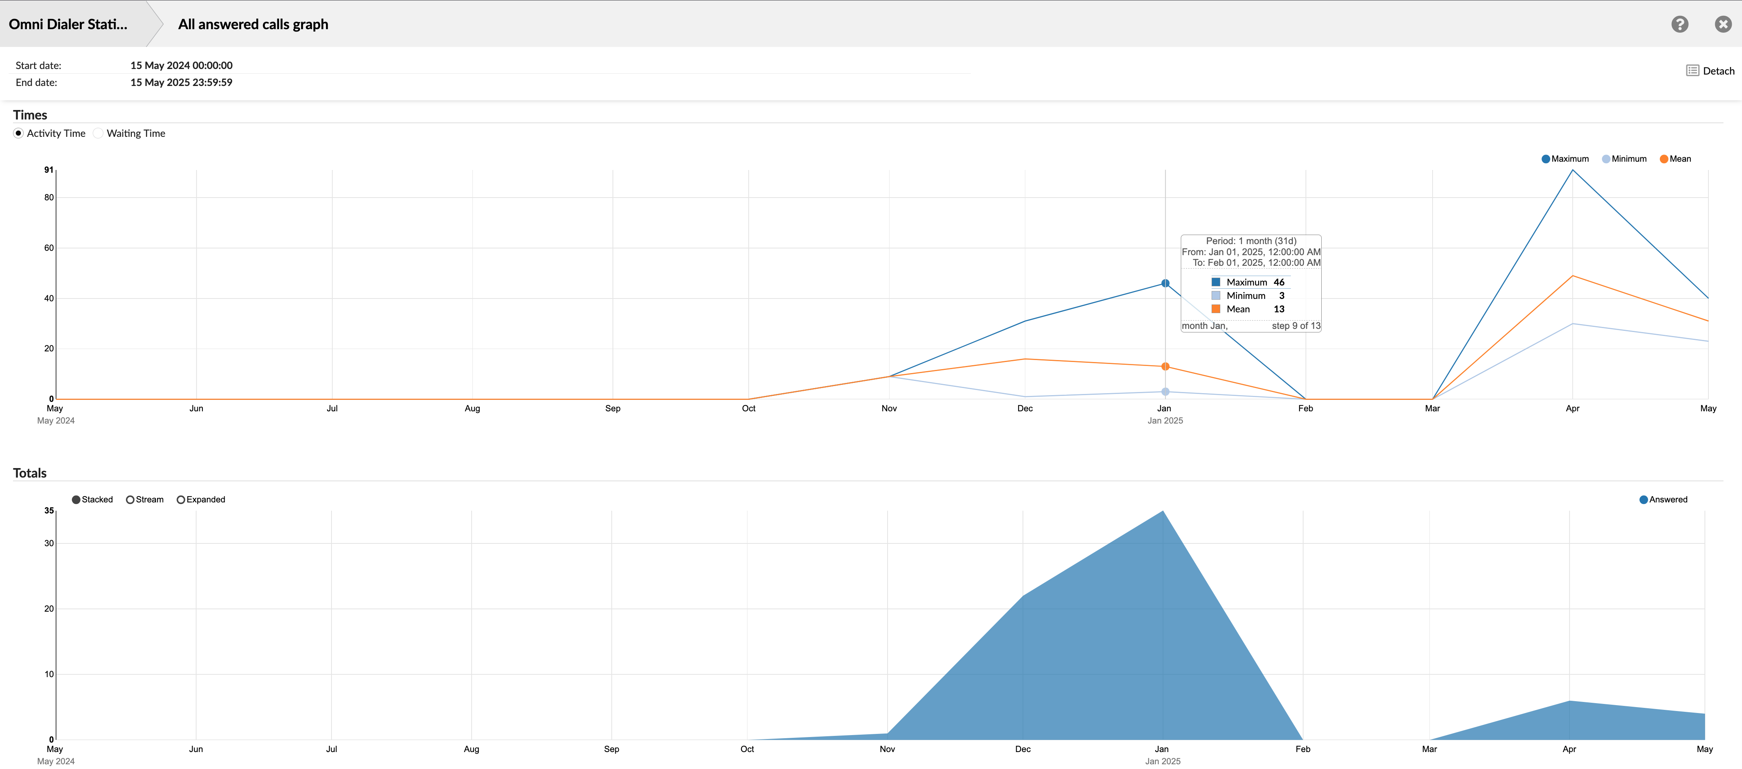Open the Omni Dialer Statistics breadcrumb tab

[x=67, y=24]
